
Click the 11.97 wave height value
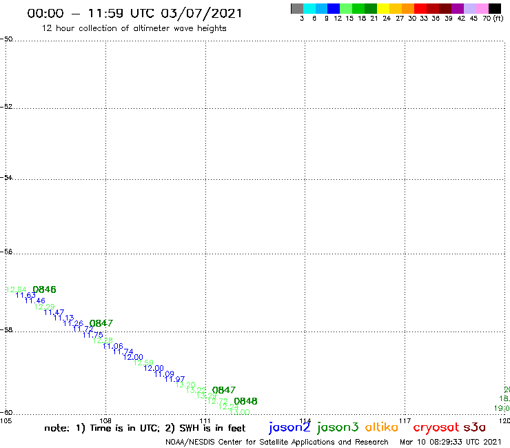[x=174, y=379]
